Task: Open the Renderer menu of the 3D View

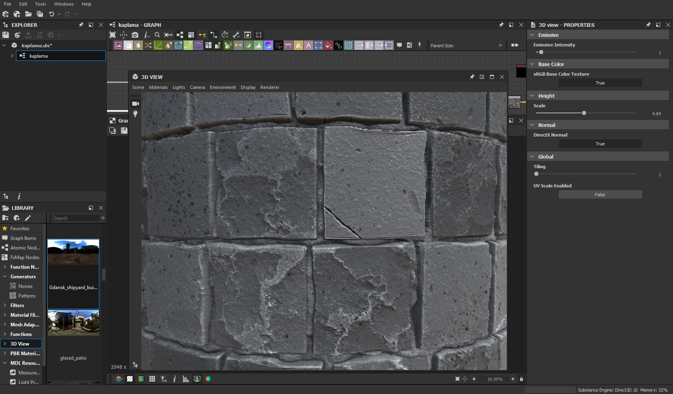Action: pyautogui.click(x=270, y=87)
